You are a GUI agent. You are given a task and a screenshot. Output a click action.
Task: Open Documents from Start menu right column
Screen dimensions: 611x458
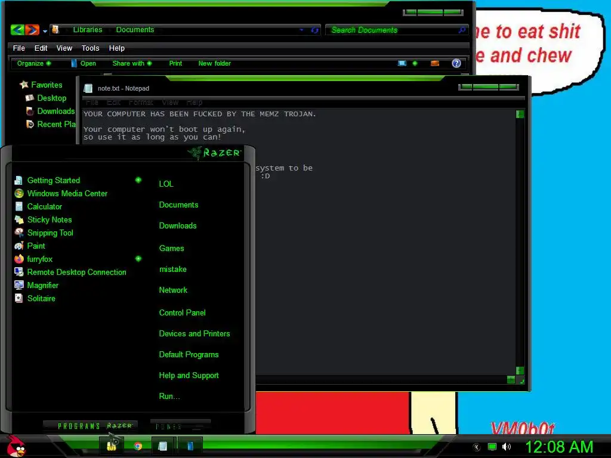pyautogui.click(x=178, y=205)
